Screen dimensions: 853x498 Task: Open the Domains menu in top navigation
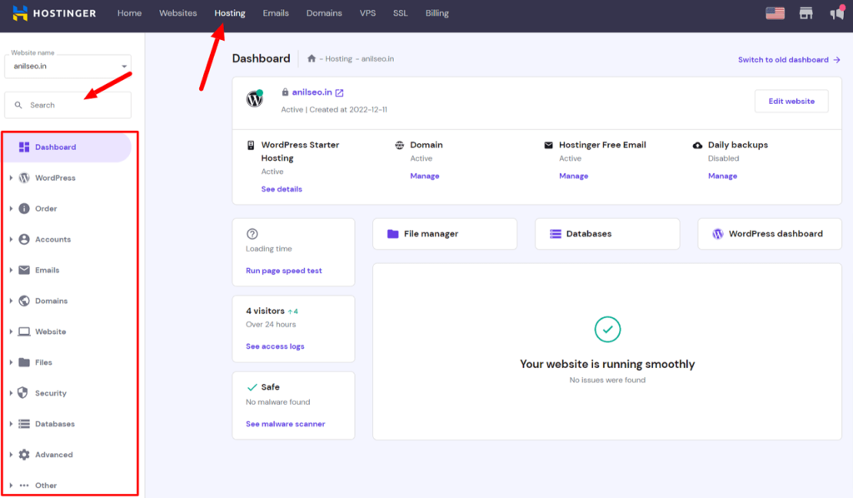(x=324, y=12)
